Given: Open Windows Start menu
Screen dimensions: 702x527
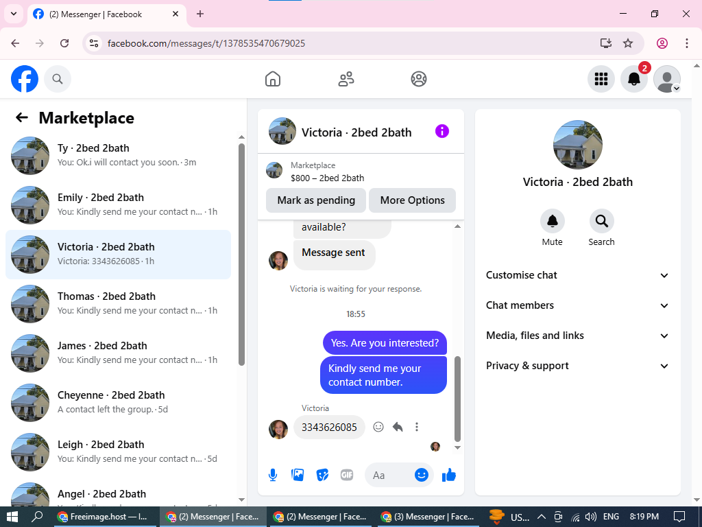Looking at the screenshot, I should click(12, 517).
